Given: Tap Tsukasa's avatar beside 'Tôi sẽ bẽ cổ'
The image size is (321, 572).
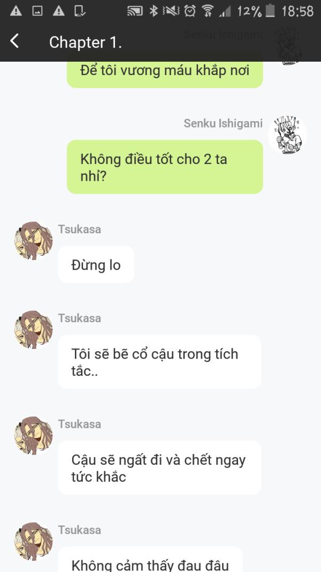Looking at the screenshot, I should click(x=34, y=330).
